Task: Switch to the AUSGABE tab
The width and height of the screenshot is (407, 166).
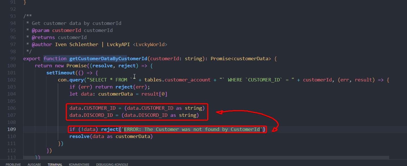Action: [34, 164]
